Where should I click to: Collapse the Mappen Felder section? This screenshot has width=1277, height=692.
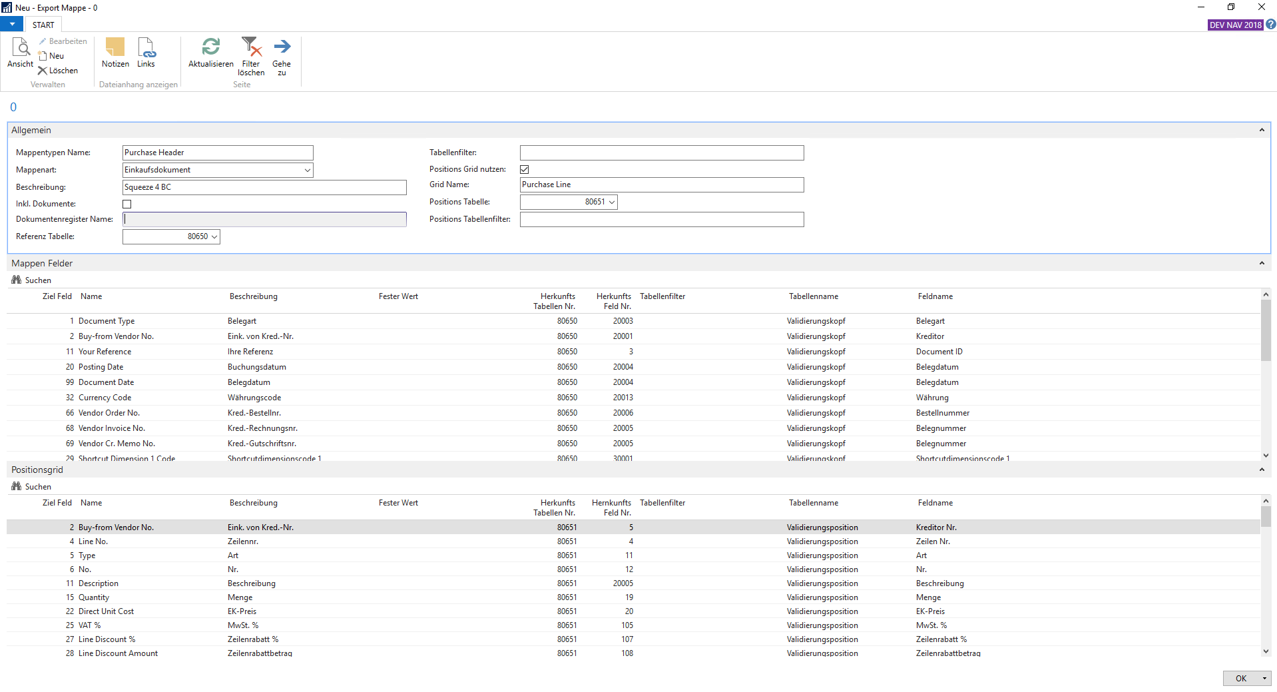[1261, 263]
